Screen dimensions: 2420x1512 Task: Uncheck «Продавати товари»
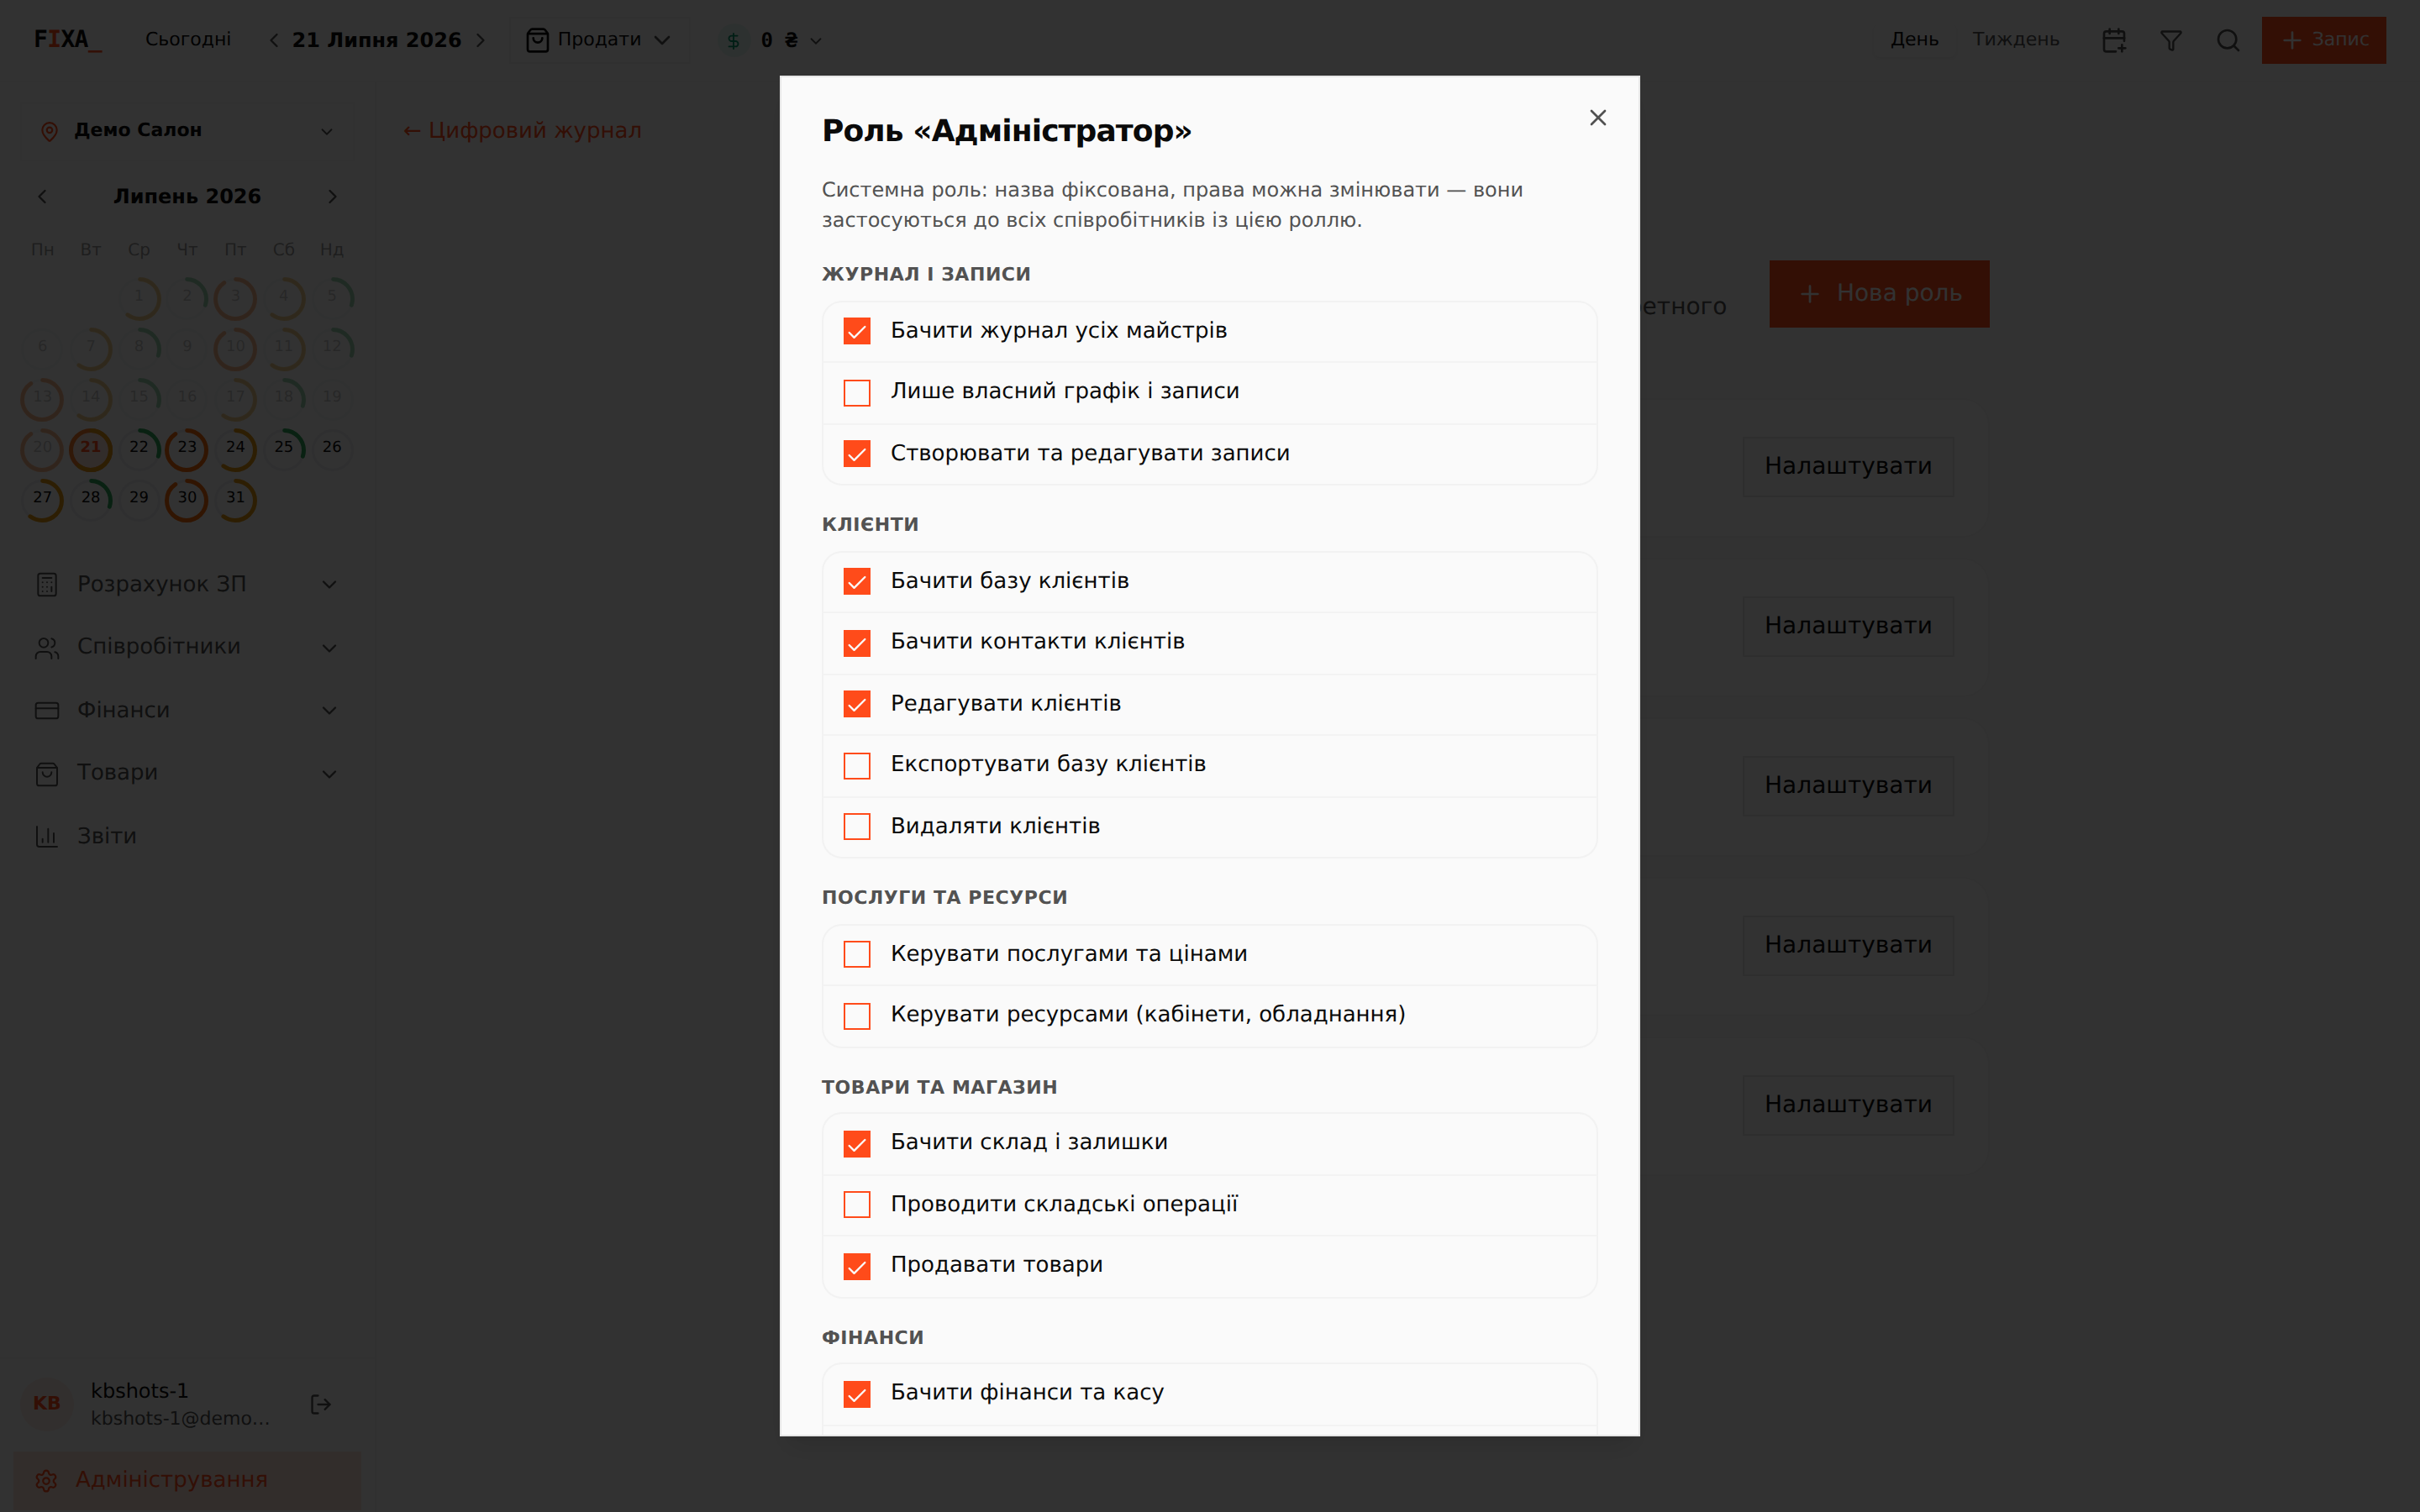(x=857, y=1266)
